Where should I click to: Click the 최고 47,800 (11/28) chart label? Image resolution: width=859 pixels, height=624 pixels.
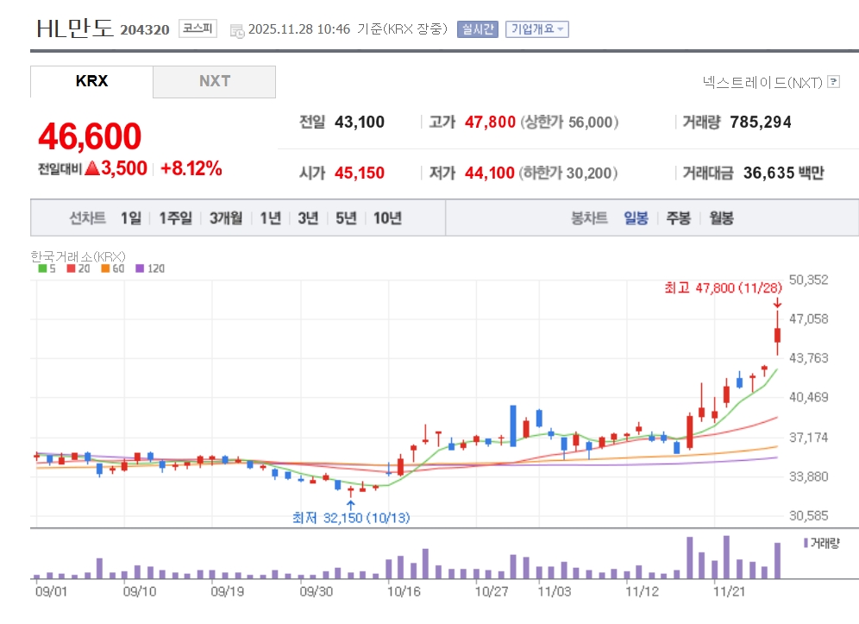point(723,288)
